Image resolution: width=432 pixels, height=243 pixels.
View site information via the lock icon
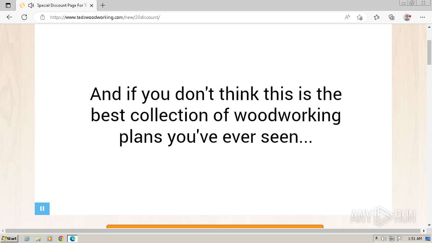43,17
